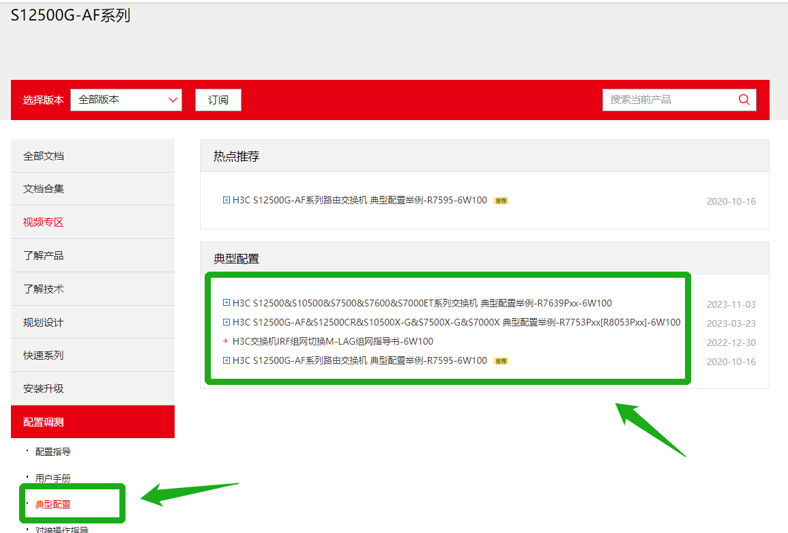The width and height of the screenshot is (788, 533).
Task: Open 配置指导 sub-item
Action: tap(53, 452)
